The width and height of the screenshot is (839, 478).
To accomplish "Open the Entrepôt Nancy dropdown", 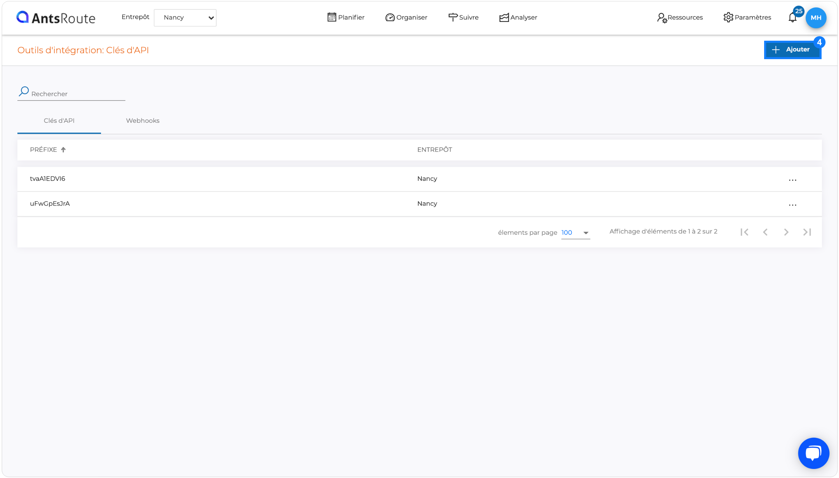I will 185,18.
